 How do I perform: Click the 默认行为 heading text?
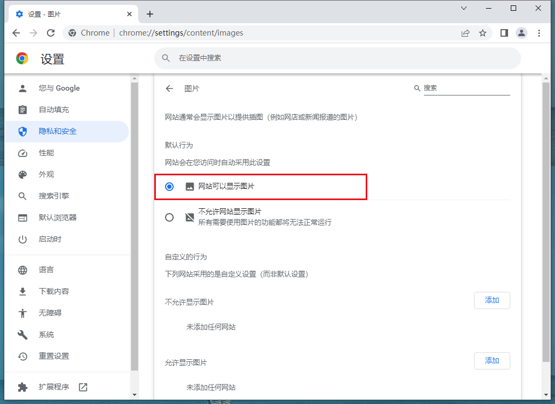click(179, 145)
